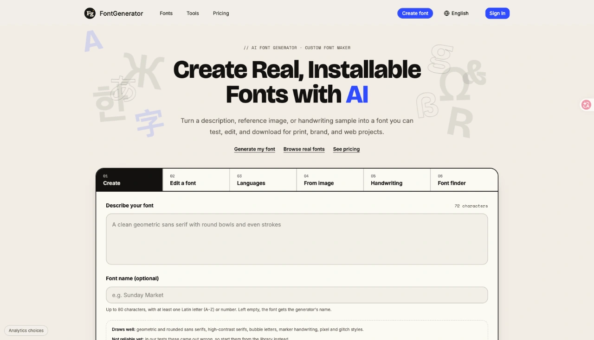594x340 pixels.
Task: Open the Fonts navigation menu
Action: click(166, 13)
